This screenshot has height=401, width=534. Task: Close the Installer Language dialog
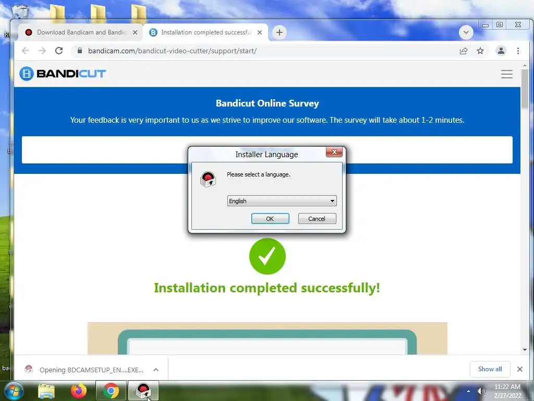click(x=334, y=152)
